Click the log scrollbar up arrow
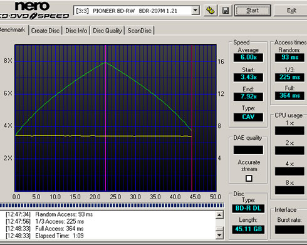The width and height of the screenshot is (307, 245). click(219, 215)
